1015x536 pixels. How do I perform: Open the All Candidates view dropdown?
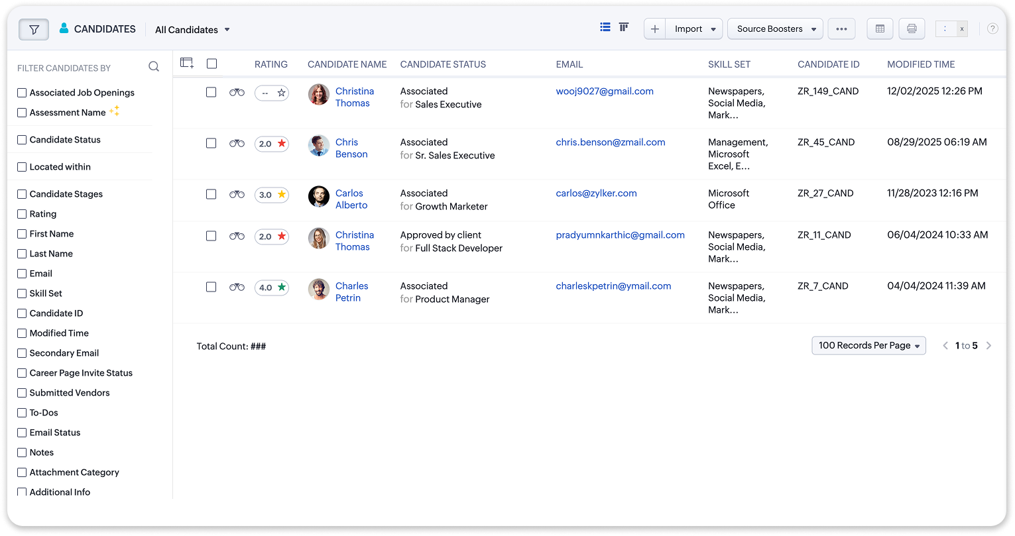click(192, 30)
